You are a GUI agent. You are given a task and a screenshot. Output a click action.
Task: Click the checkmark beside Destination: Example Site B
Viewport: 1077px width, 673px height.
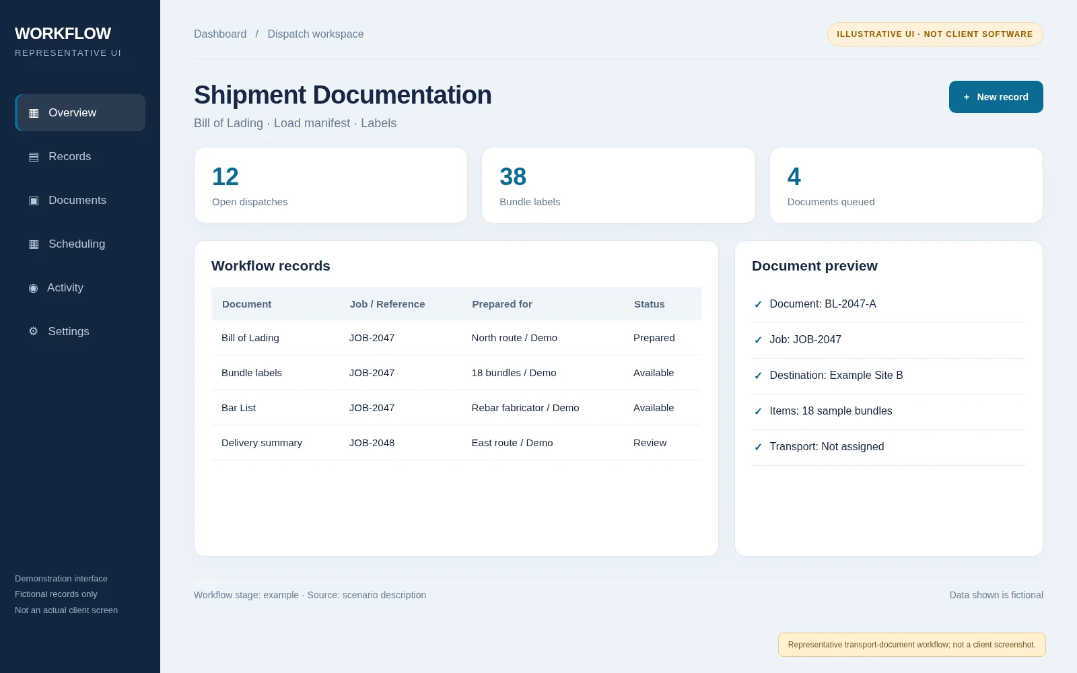click(x=758, y=376)
